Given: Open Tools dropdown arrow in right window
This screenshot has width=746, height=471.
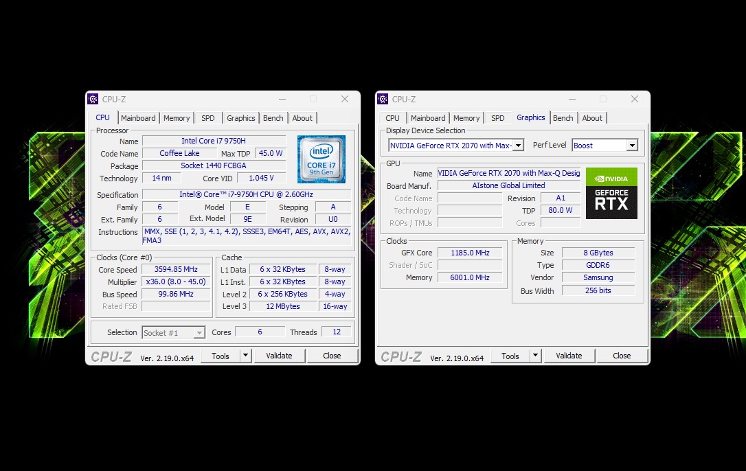Looking at the screenshot, I should (535, 356).
